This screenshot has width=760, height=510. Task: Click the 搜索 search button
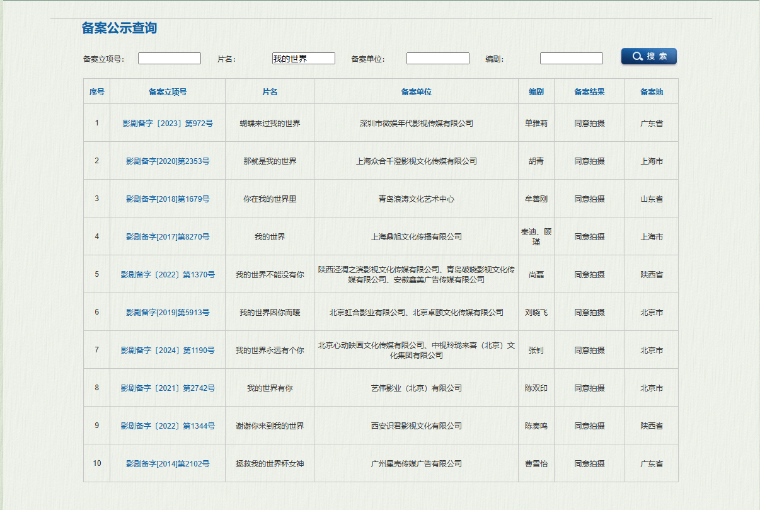click(x=648, y=56)
